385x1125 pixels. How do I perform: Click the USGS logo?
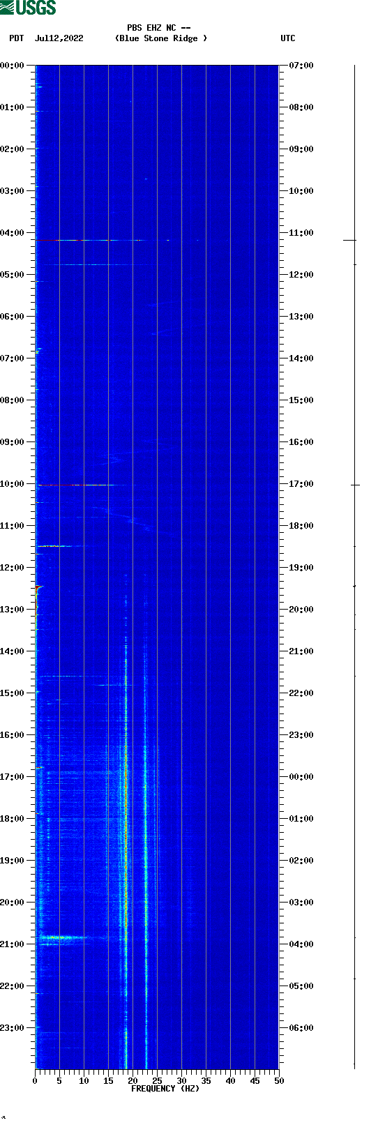tap(28, 8)
